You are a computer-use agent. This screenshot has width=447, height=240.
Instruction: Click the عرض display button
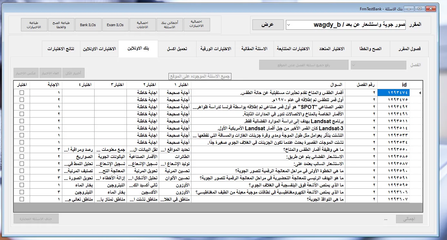pos(268,25)
